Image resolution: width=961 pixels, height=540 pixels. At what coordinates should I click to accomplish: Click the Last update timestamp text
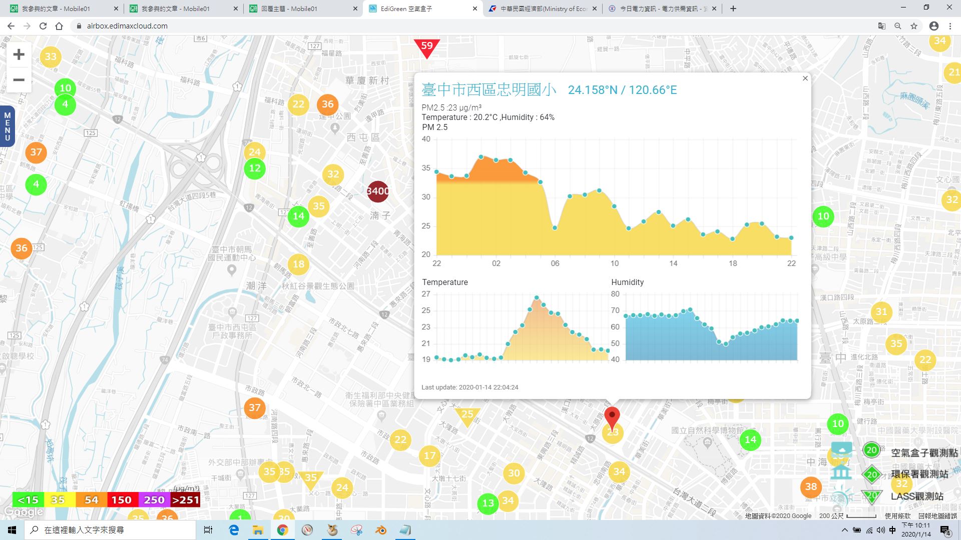click(x=469, y=387)
